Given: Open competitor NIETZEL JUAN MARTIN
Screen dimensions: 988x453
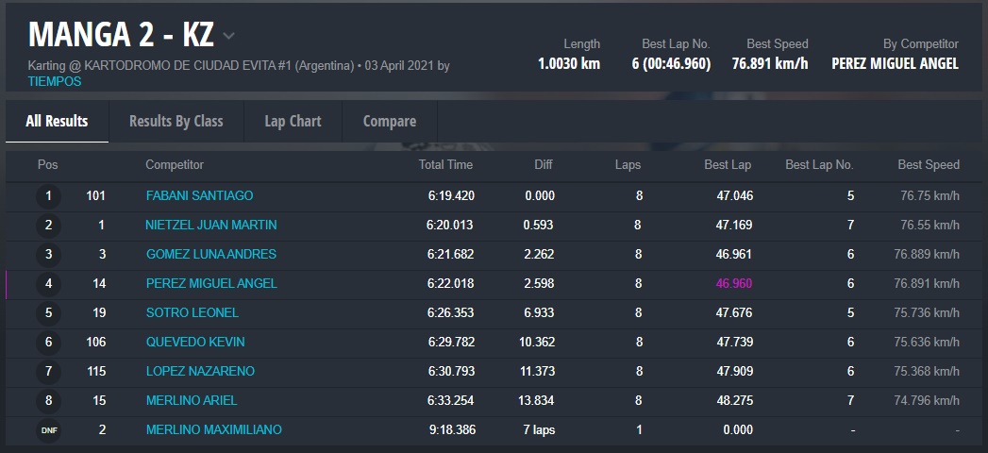Looking at the screenshot, I should tap(211, 225).
